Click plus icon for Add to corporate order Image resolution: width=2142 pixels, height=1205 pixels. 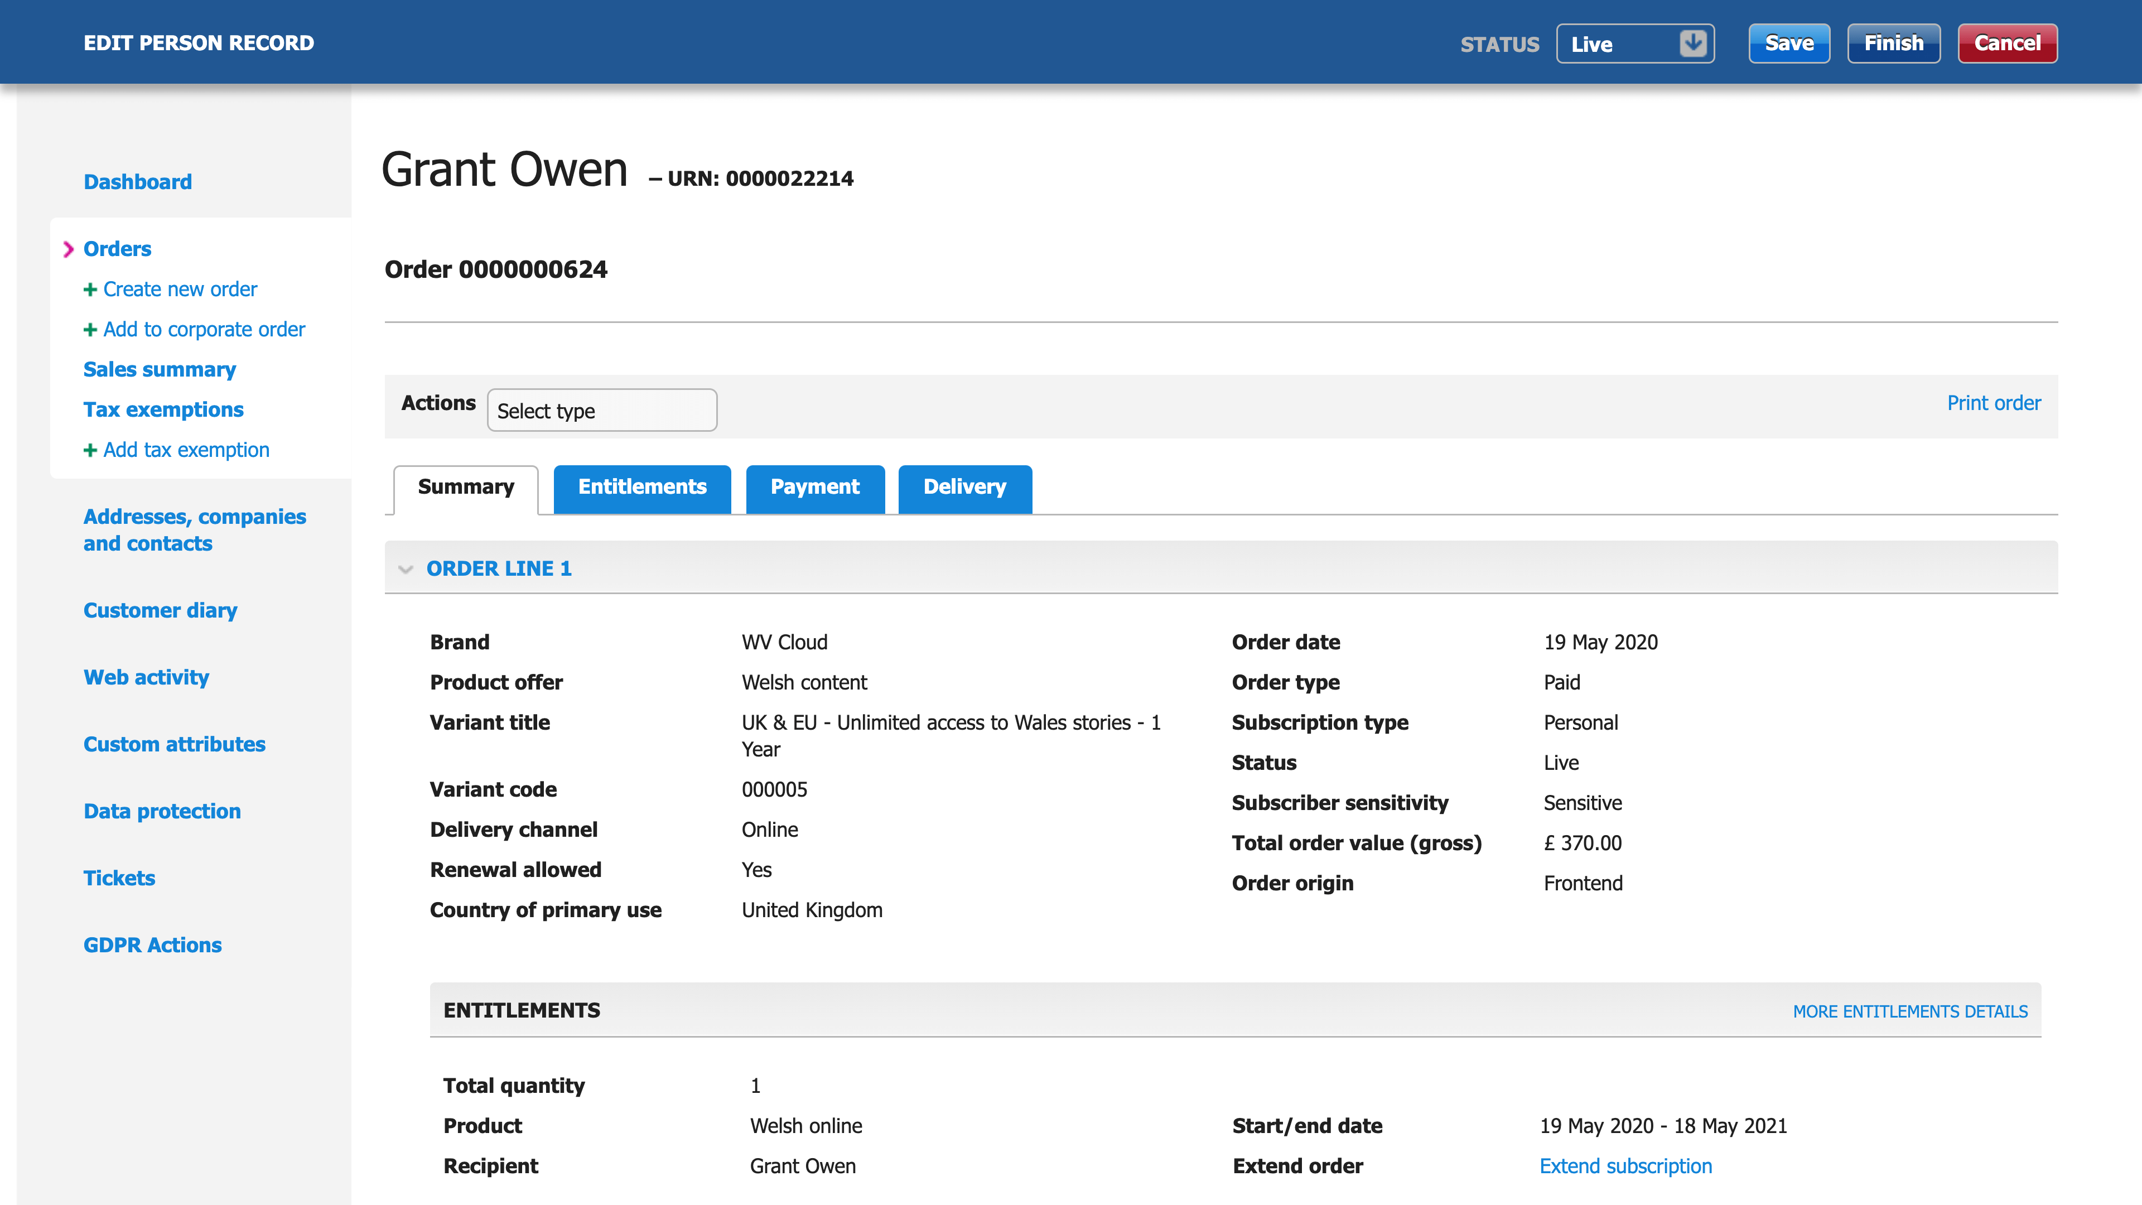[90, 330]
